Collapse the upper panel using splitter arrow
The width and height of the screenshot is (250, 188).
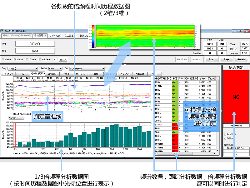pyautogui.click(x=125, y=64)
